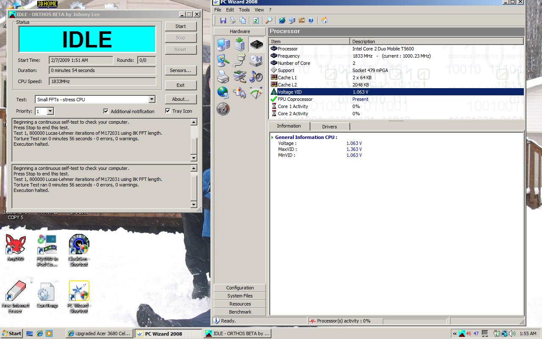Viewport: 542px width, 339px height.
Task: Toggle the Additional notification checkbox
Action: tap(106, 111)
